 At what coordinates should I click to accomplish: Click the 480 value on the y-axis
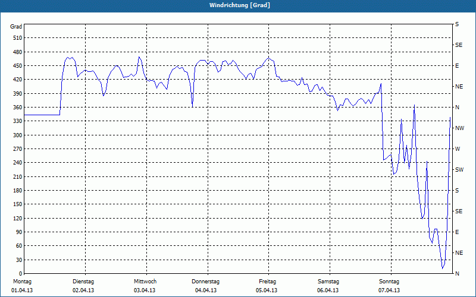coord(18,52)
